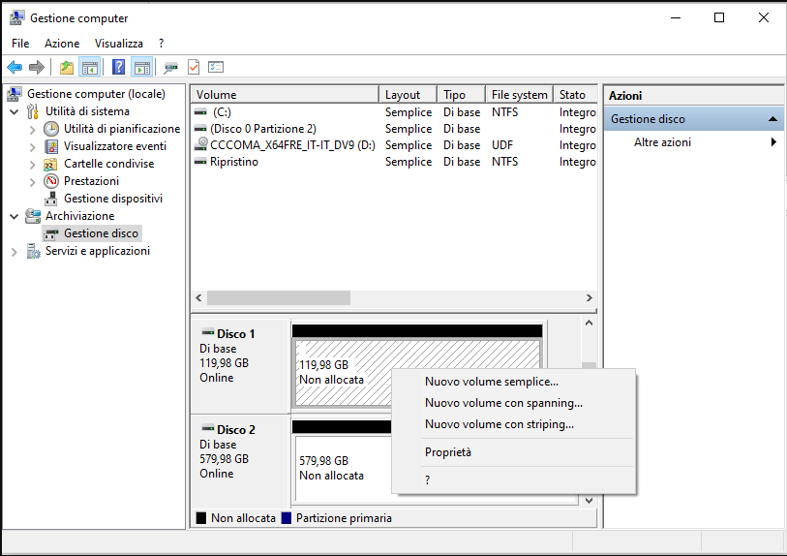Collapse the Utilità di sistema tree node
This screenshot has height=556, width=787.
(14, 111)
